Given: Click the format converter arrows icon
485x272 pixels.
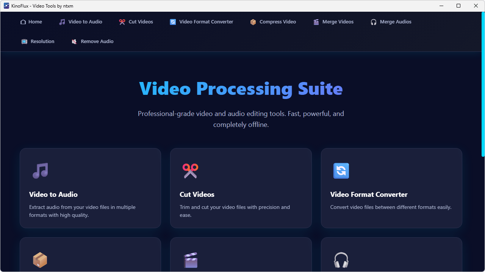Looking at the screenshot, I should point(341,171).
